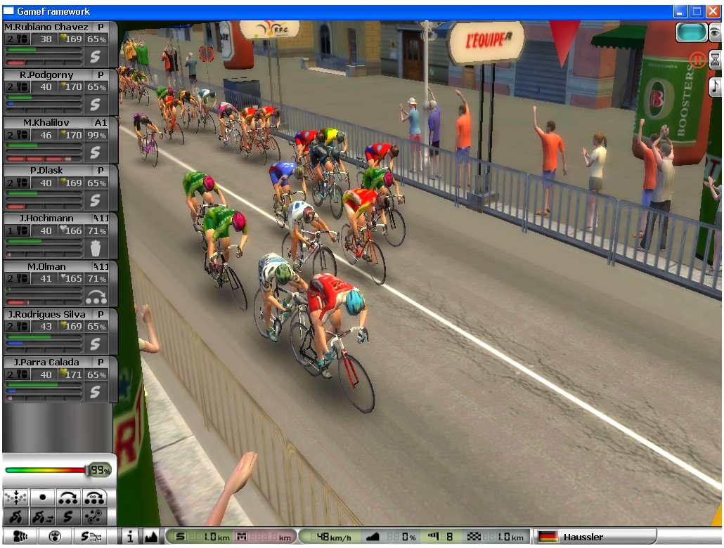Click the red pause button
Viewport: 724px width, 548px height.
[x=697, y=60]
